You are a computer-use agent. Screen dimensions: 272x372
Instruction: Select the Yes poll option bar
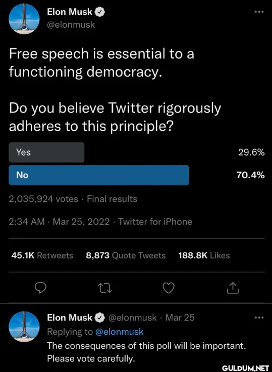pos(46,152)
